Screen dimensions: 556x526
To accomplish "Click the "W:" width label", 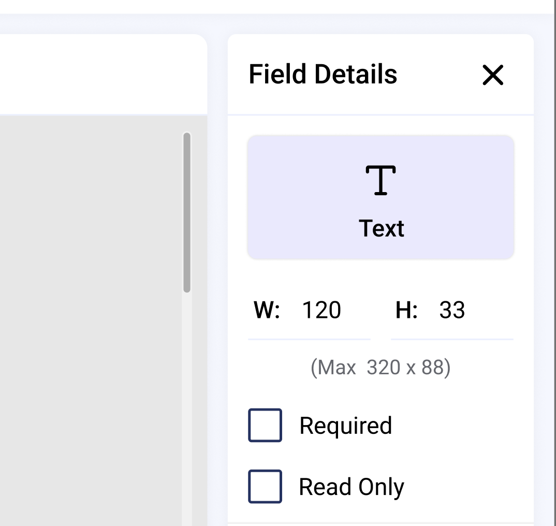I will click(x=267, y=310).
